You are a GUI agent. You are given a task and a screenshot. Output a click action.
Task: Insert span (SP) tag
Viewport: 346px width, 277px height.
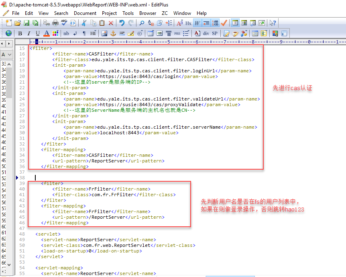215,33
